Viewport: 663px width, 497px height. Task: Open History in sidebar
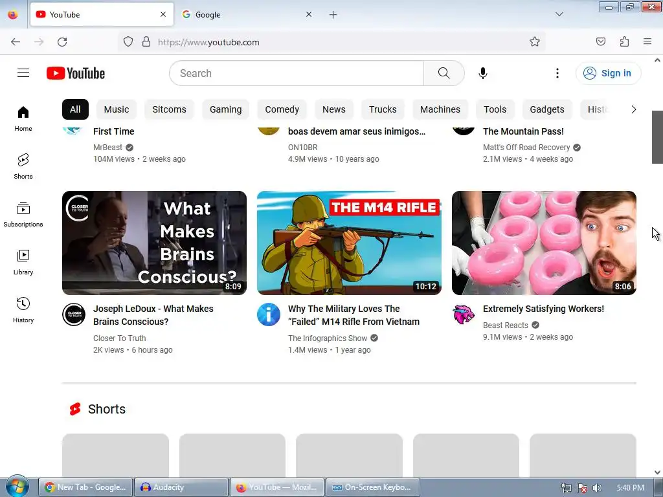23,310
